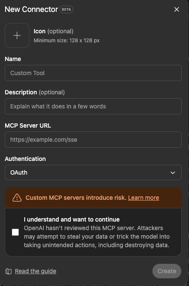Click the book icon beside Read the guide
The image size is (189, 286).
click(x=9, y=271)
